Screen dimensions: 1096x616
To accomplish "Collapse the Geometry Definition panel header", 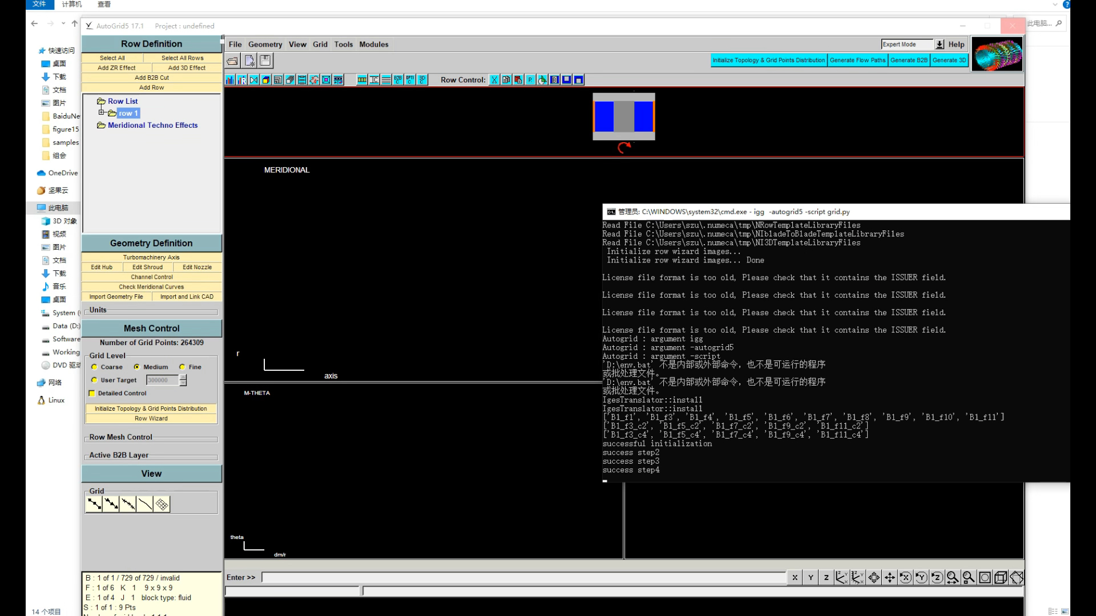I will [151, 243].
